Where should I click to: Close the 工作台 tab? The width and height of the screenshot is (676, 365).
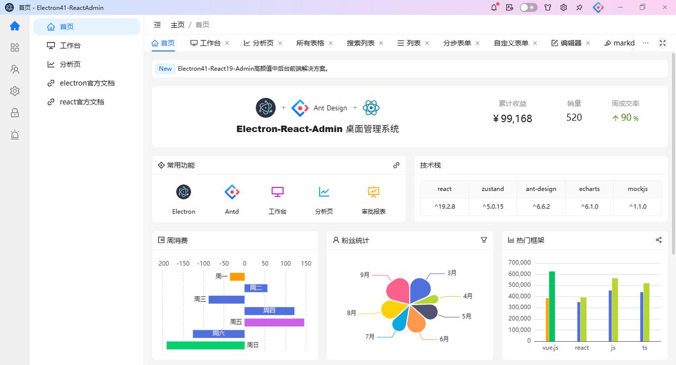pyautogui.click(x=227, y=43)
